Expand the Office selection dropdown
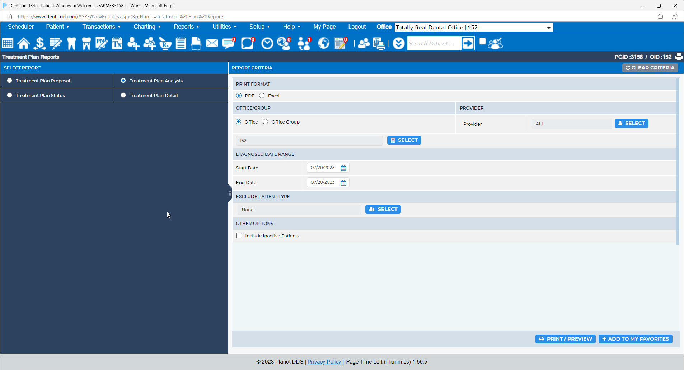This screenshot has width=684, height=370. (548, 28)
